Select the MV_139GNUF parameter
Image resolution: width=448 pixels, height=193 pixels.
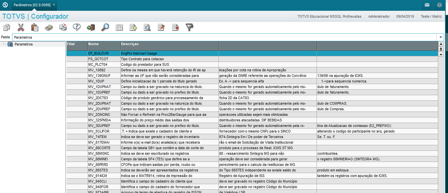click(x=252, y=76)
